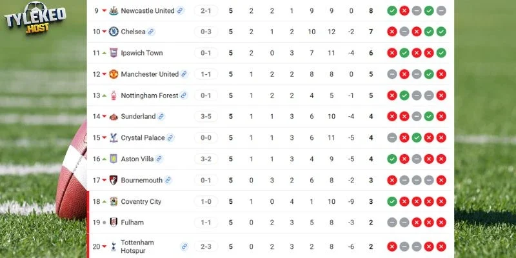Open the link icon beside Newcastle United
Image resolution: width=516 pixels, height=258 pixels.
(180, 10)
